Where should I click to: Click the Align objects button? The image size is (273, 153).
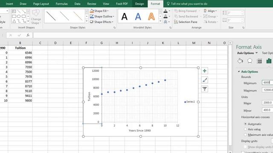coord(210,11)
